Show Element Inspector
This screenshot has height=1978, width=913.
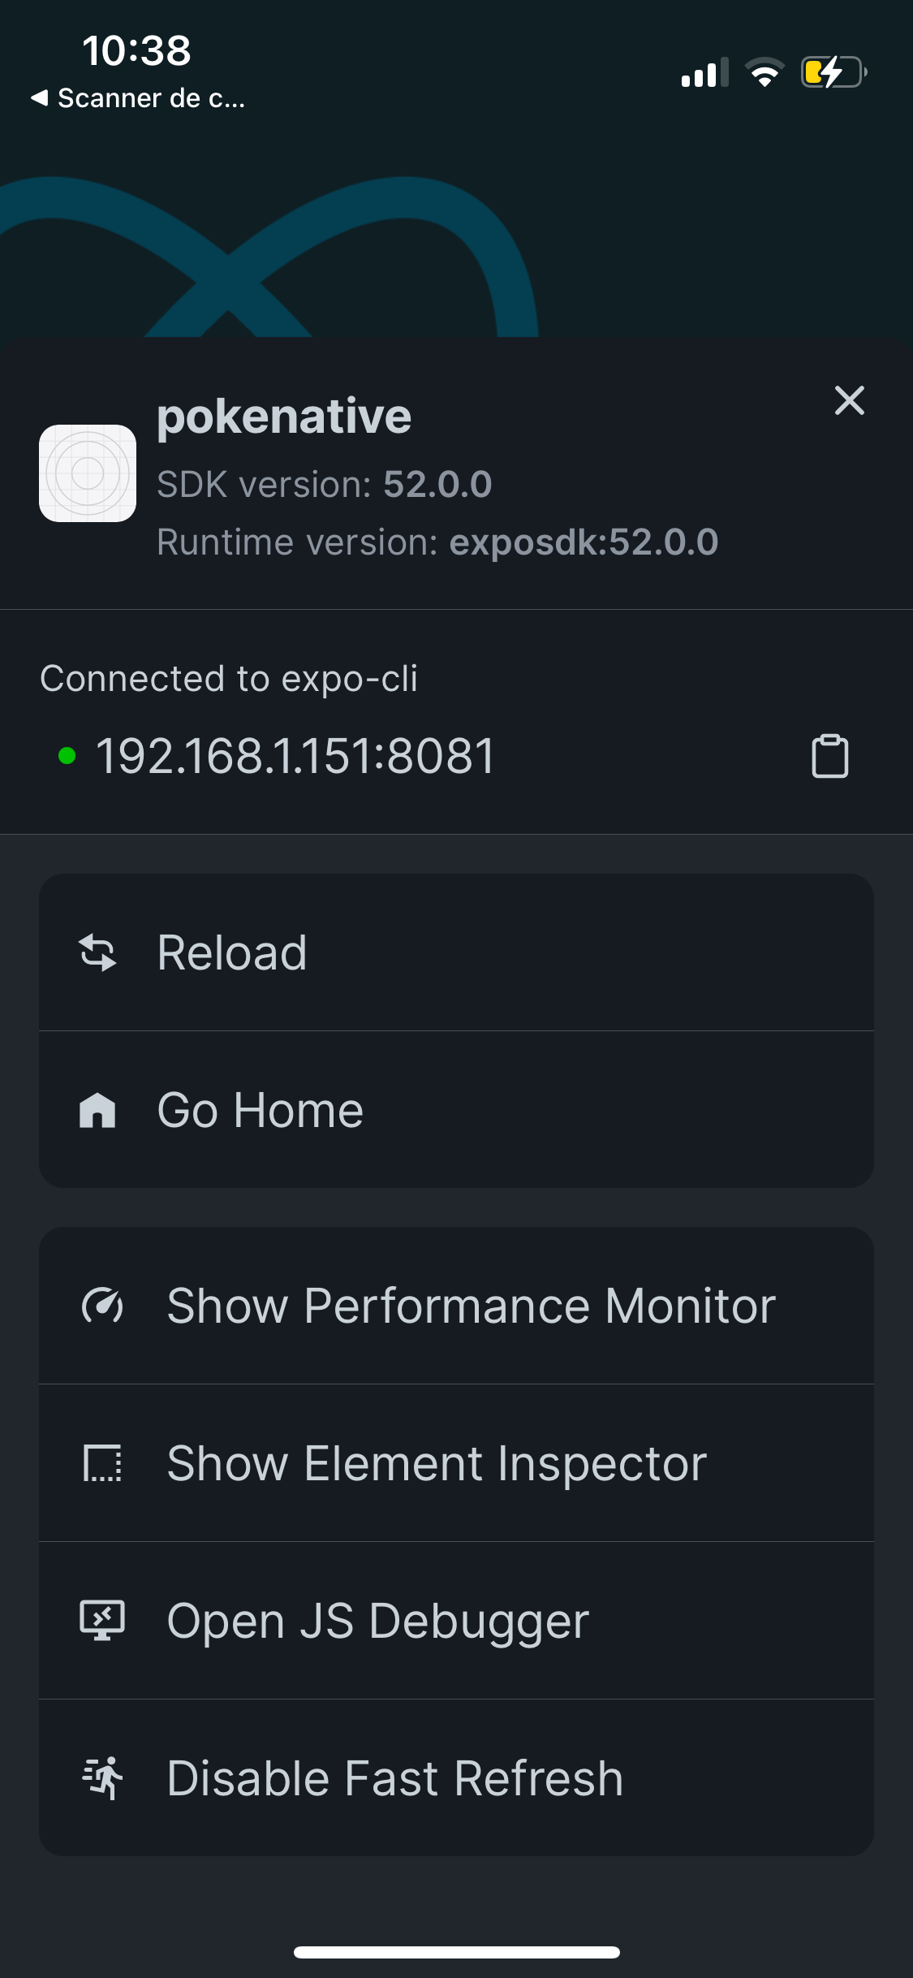point(456,1463)
